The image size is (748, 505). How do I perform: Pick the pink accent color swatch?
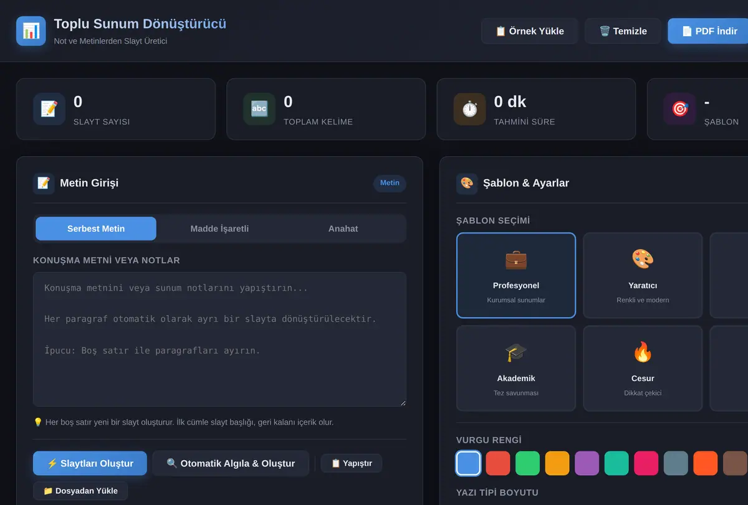646,463
